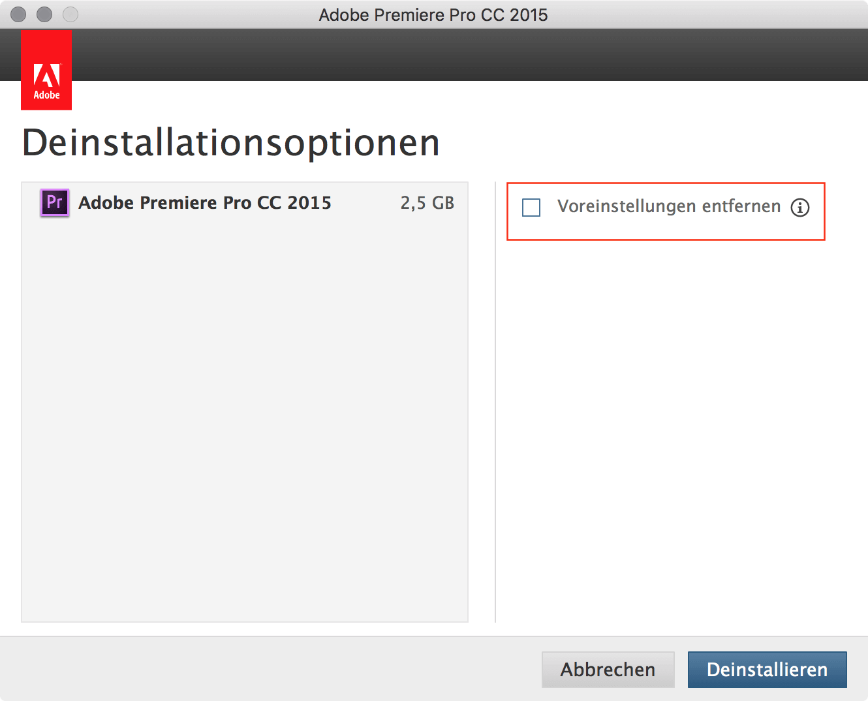Close the uninstaller window
The width and height of the screenshot is (868, 701).
click(18, 14)
